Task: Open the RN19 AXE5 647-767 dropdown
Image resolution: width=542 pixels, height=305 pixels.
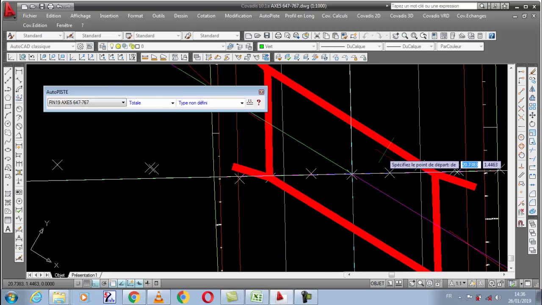Action: coord(87,103)
